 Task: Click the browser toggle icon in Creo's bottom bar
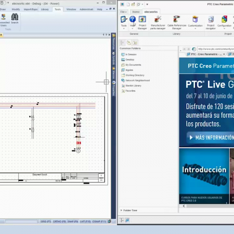[x=127, y=220]
